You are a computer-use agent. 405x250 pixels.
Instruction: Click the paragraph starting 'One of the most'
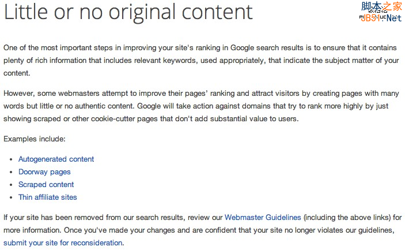[x=202, y=61]
